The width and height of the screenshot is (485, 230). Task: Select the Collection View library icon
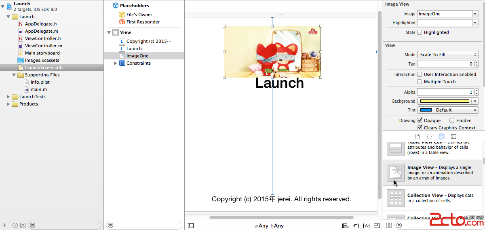click(395, 198)
